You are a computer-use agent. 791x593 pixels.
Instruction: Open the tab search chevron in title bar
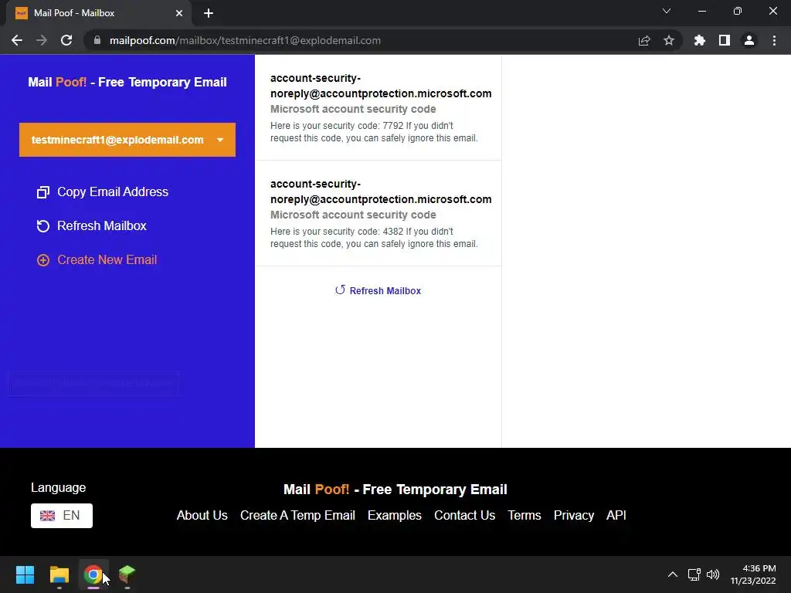(x=667, y=11)
